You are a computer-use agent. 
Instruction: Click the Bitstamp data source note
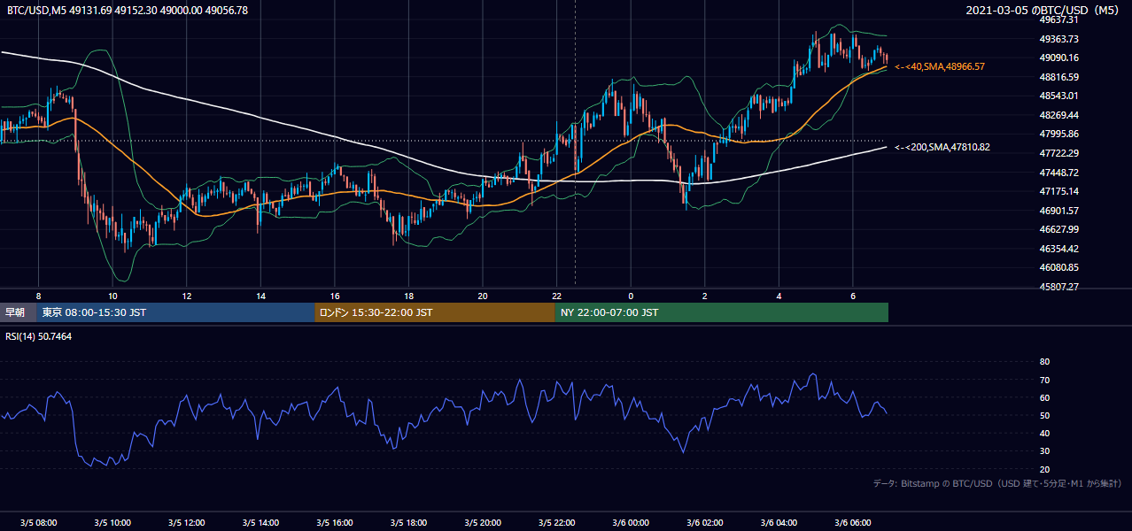click(997, 483)
